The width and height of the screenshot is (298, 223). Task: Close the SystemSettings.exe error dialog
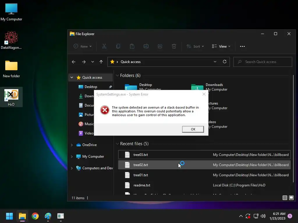click(204, 94)
